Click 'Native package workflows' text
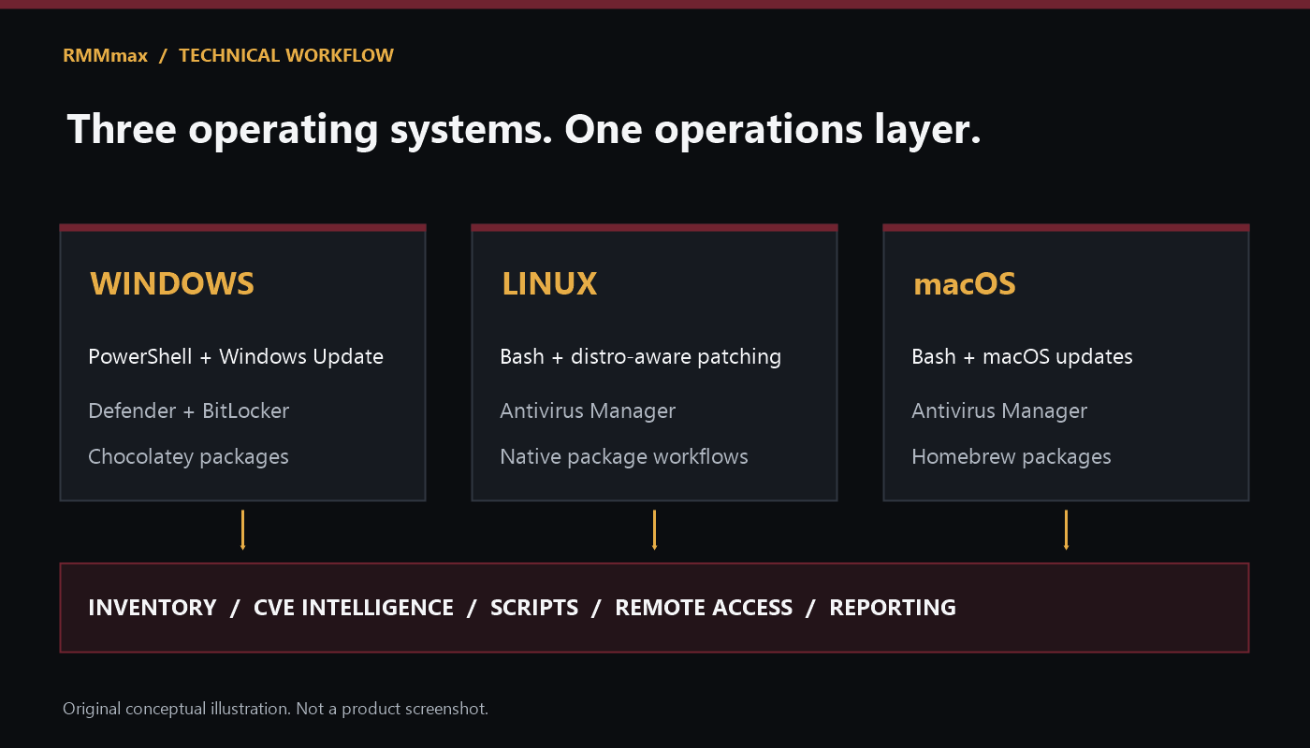 [x=624, y=457]
